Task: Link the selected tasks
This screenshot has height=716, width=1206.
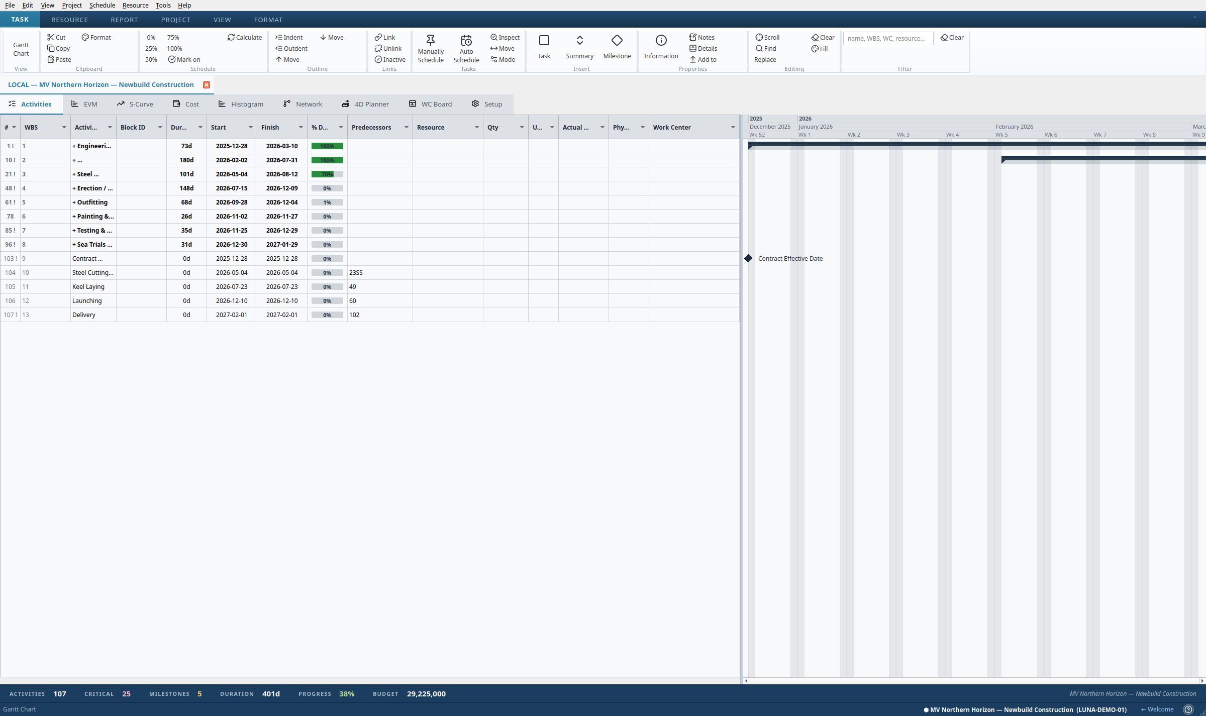Action: point(384,37)
